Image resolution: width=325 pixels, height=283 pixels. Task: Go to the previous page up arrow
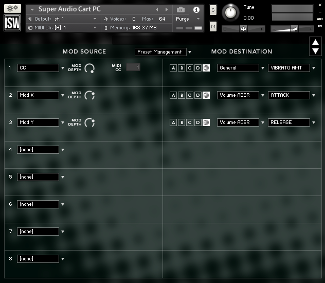coord(315,42)
